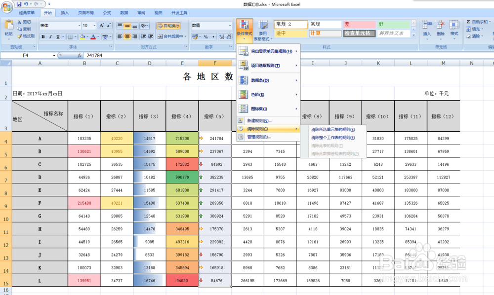Apply percent style format
This screenshot has height=295, width=494.
206,37
